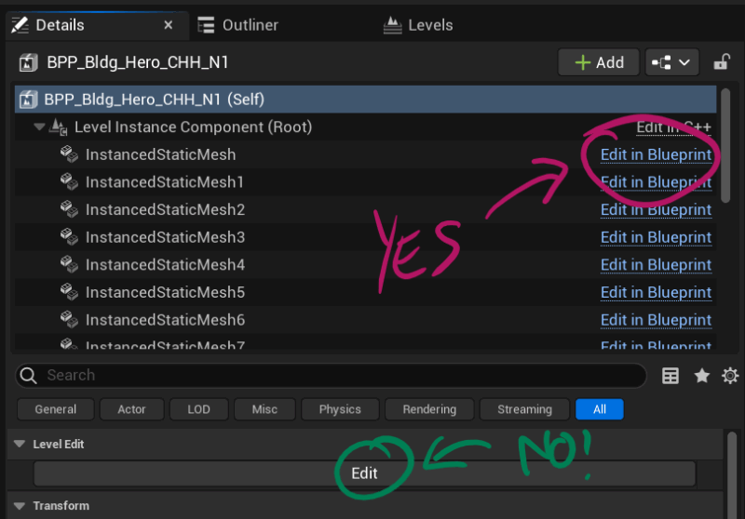Viewport: 745px width, 519px height.
Task: Open the details settings gear icon
Action: pos(730,376)
